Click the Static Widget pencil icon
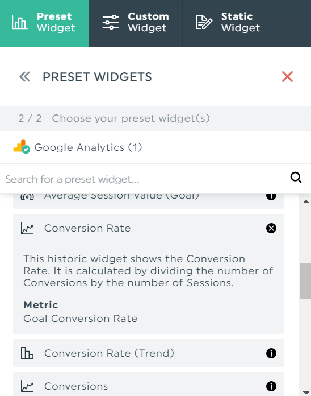 click(x=204, y=22)
